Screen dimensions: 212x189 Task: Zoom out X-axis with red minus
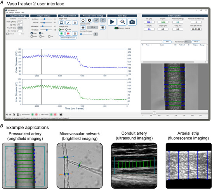[36, 114]
